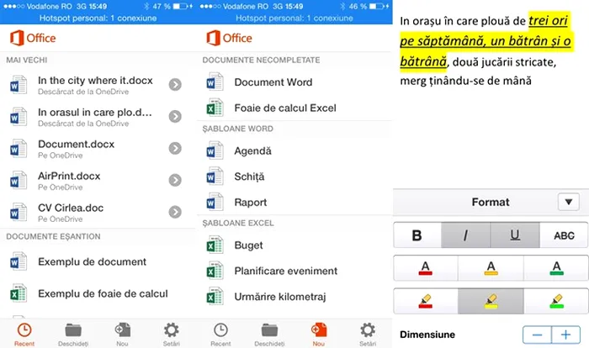This screenshot has width=589, height=348.
Task: Select red highlighter color
Action: click(425, 301)
